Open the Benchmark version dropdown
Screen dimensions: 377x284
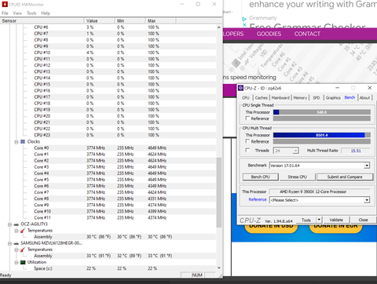367,166
